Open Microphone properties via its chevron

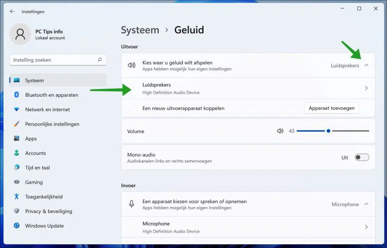(366, 227)
